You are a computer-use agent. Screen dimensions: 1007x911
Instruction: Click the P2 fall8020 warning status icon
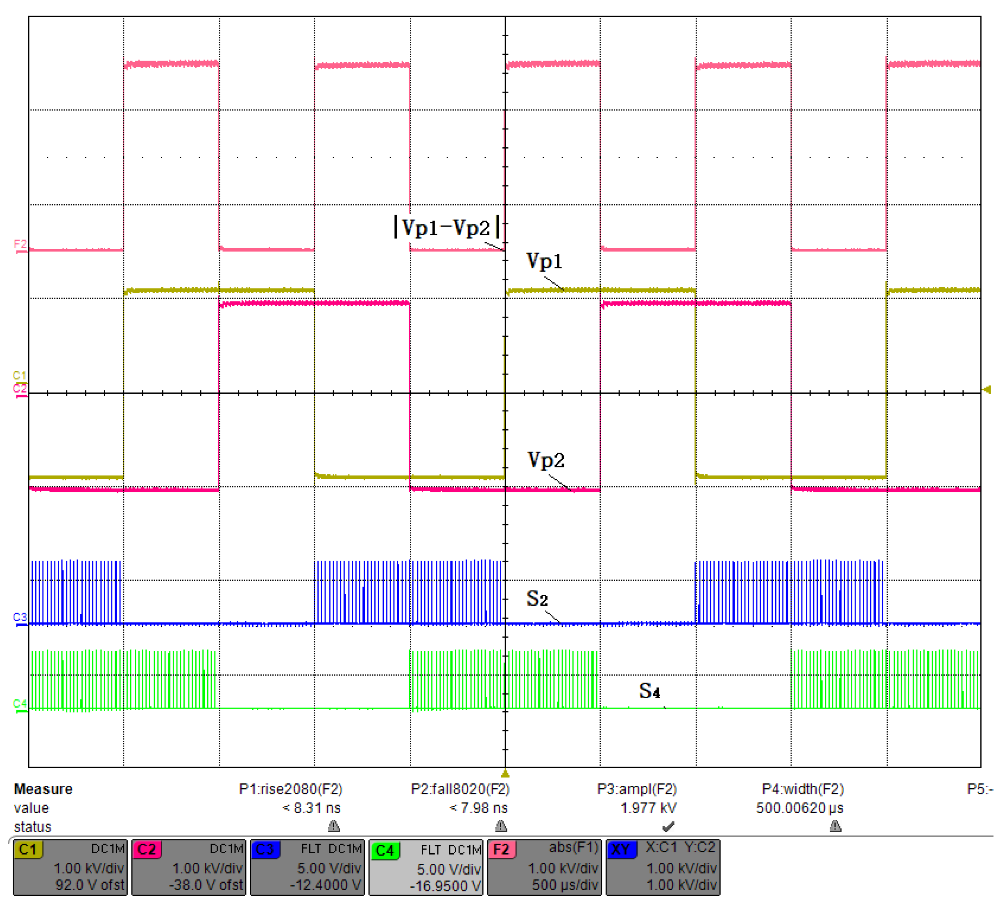[501, 826]
